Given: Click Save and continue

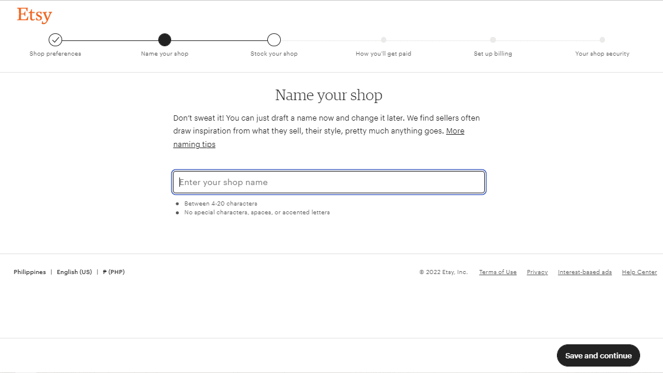Looking at the screenshot, I should (598, 355).
